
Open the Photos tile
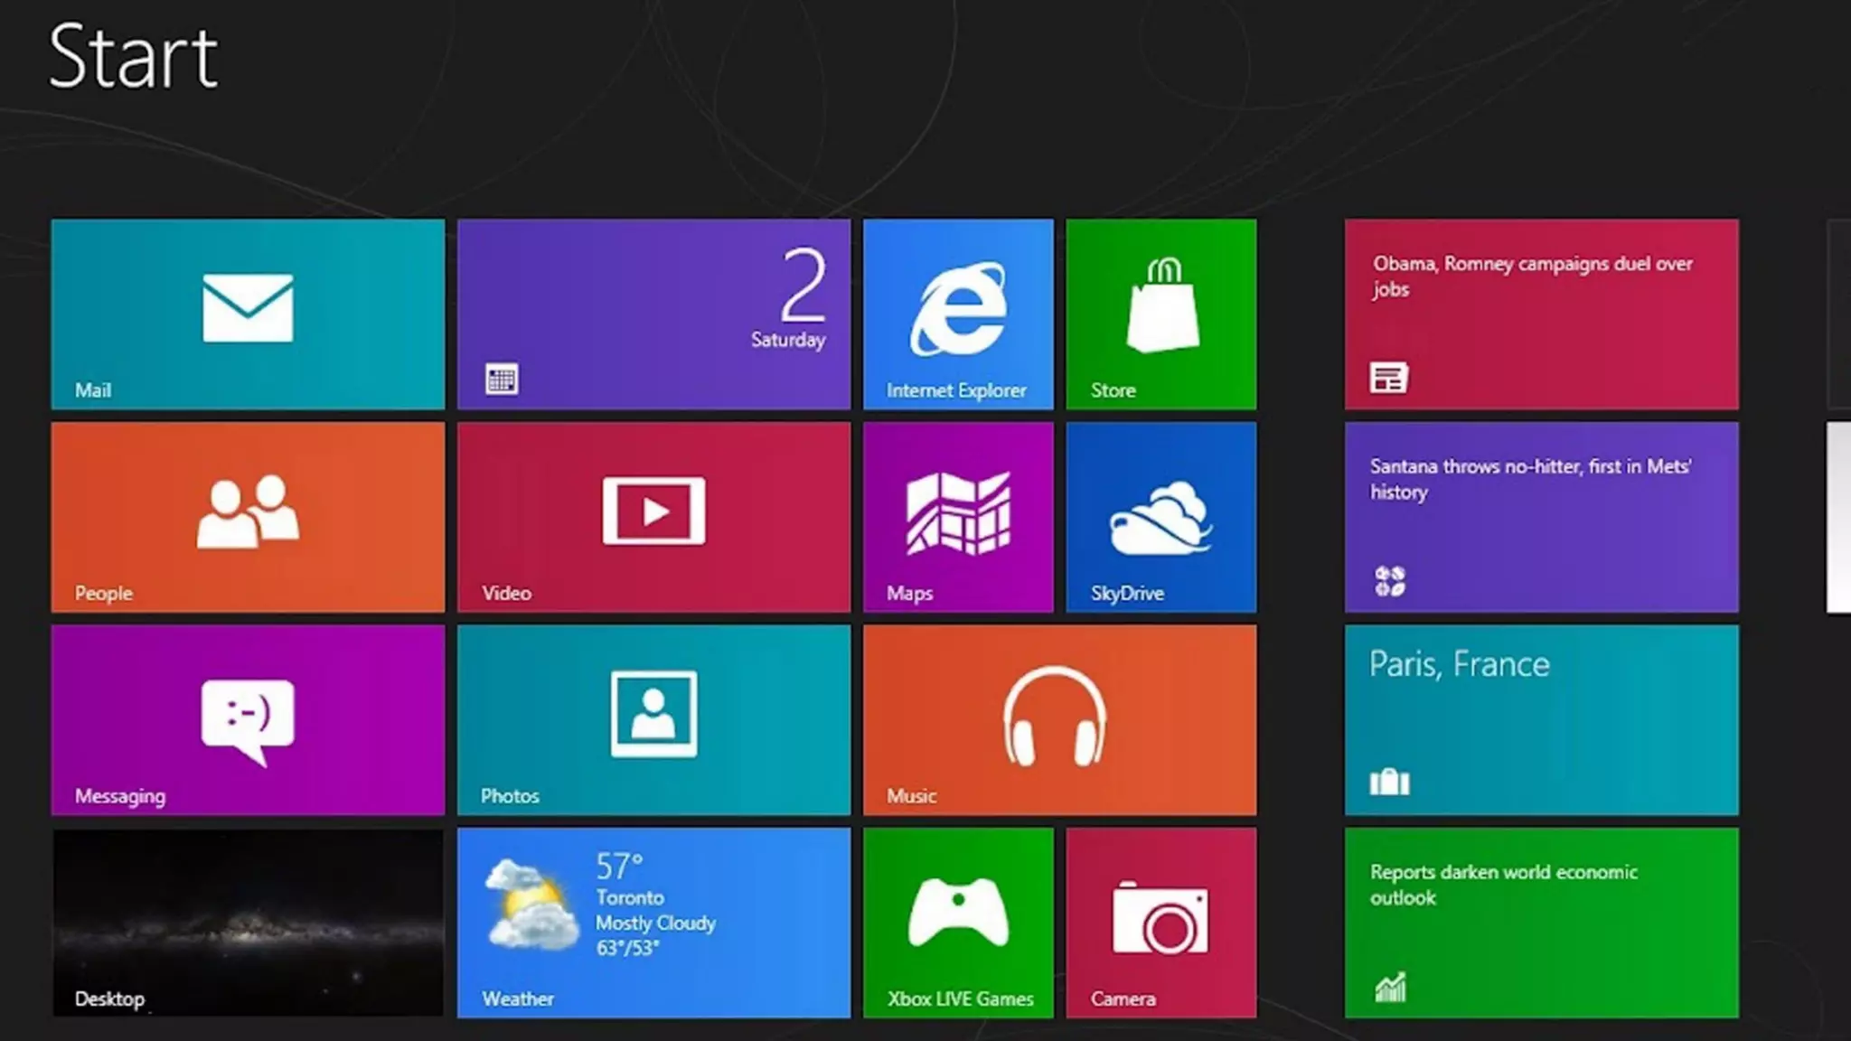[x=653, y=720]
